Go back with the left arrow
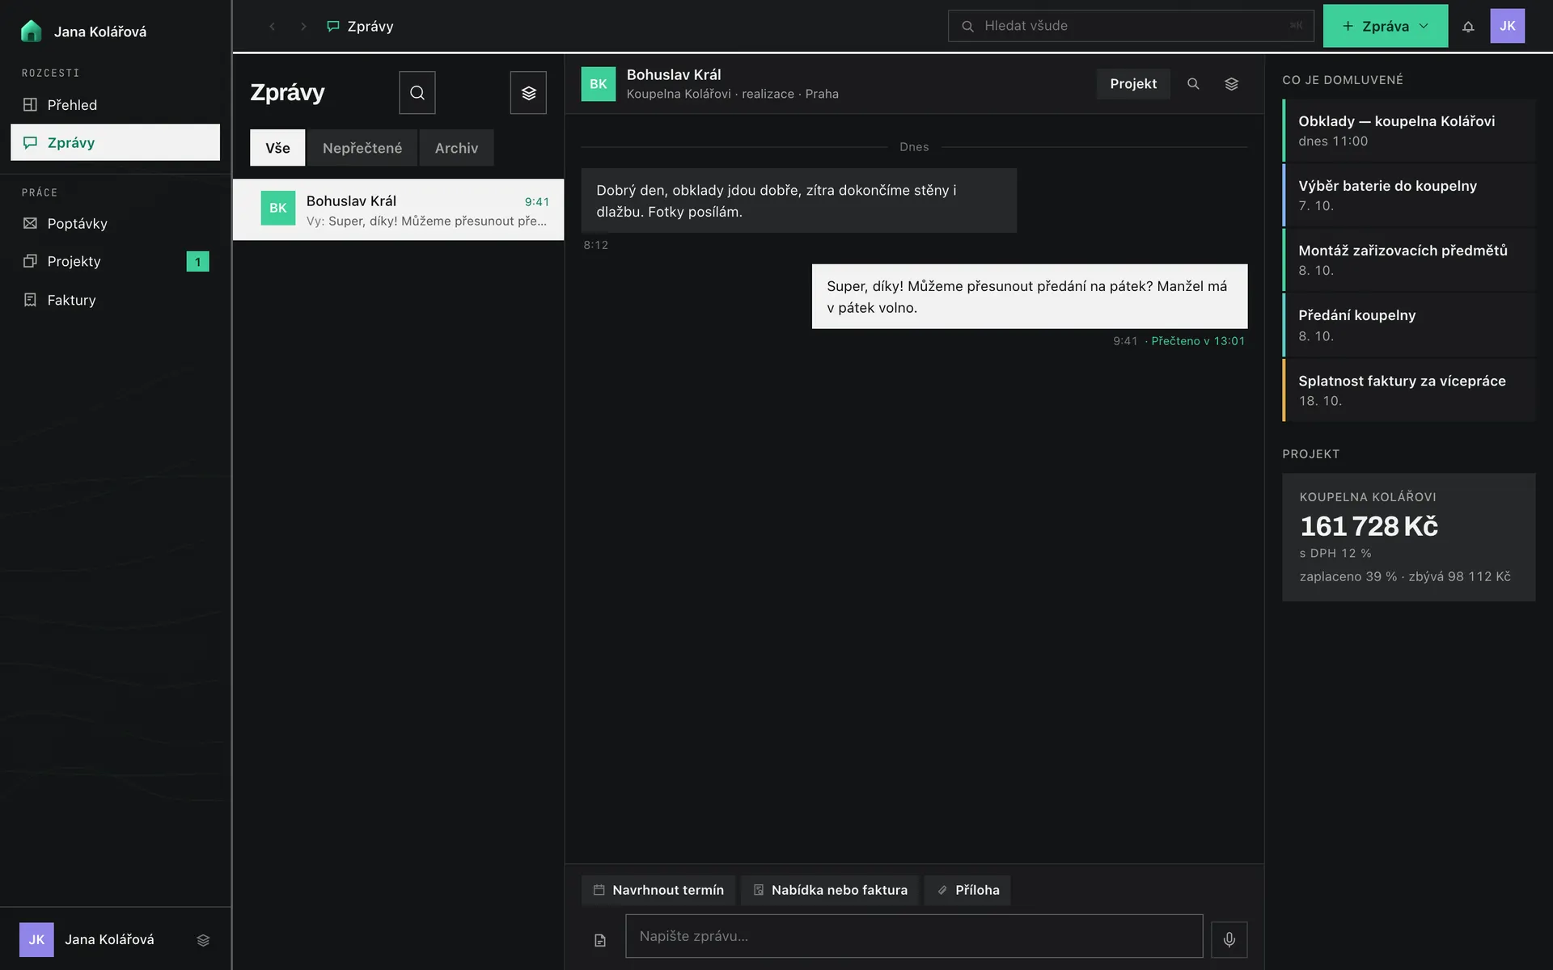This screenshot has width=1553, height=970. [273, 27]
